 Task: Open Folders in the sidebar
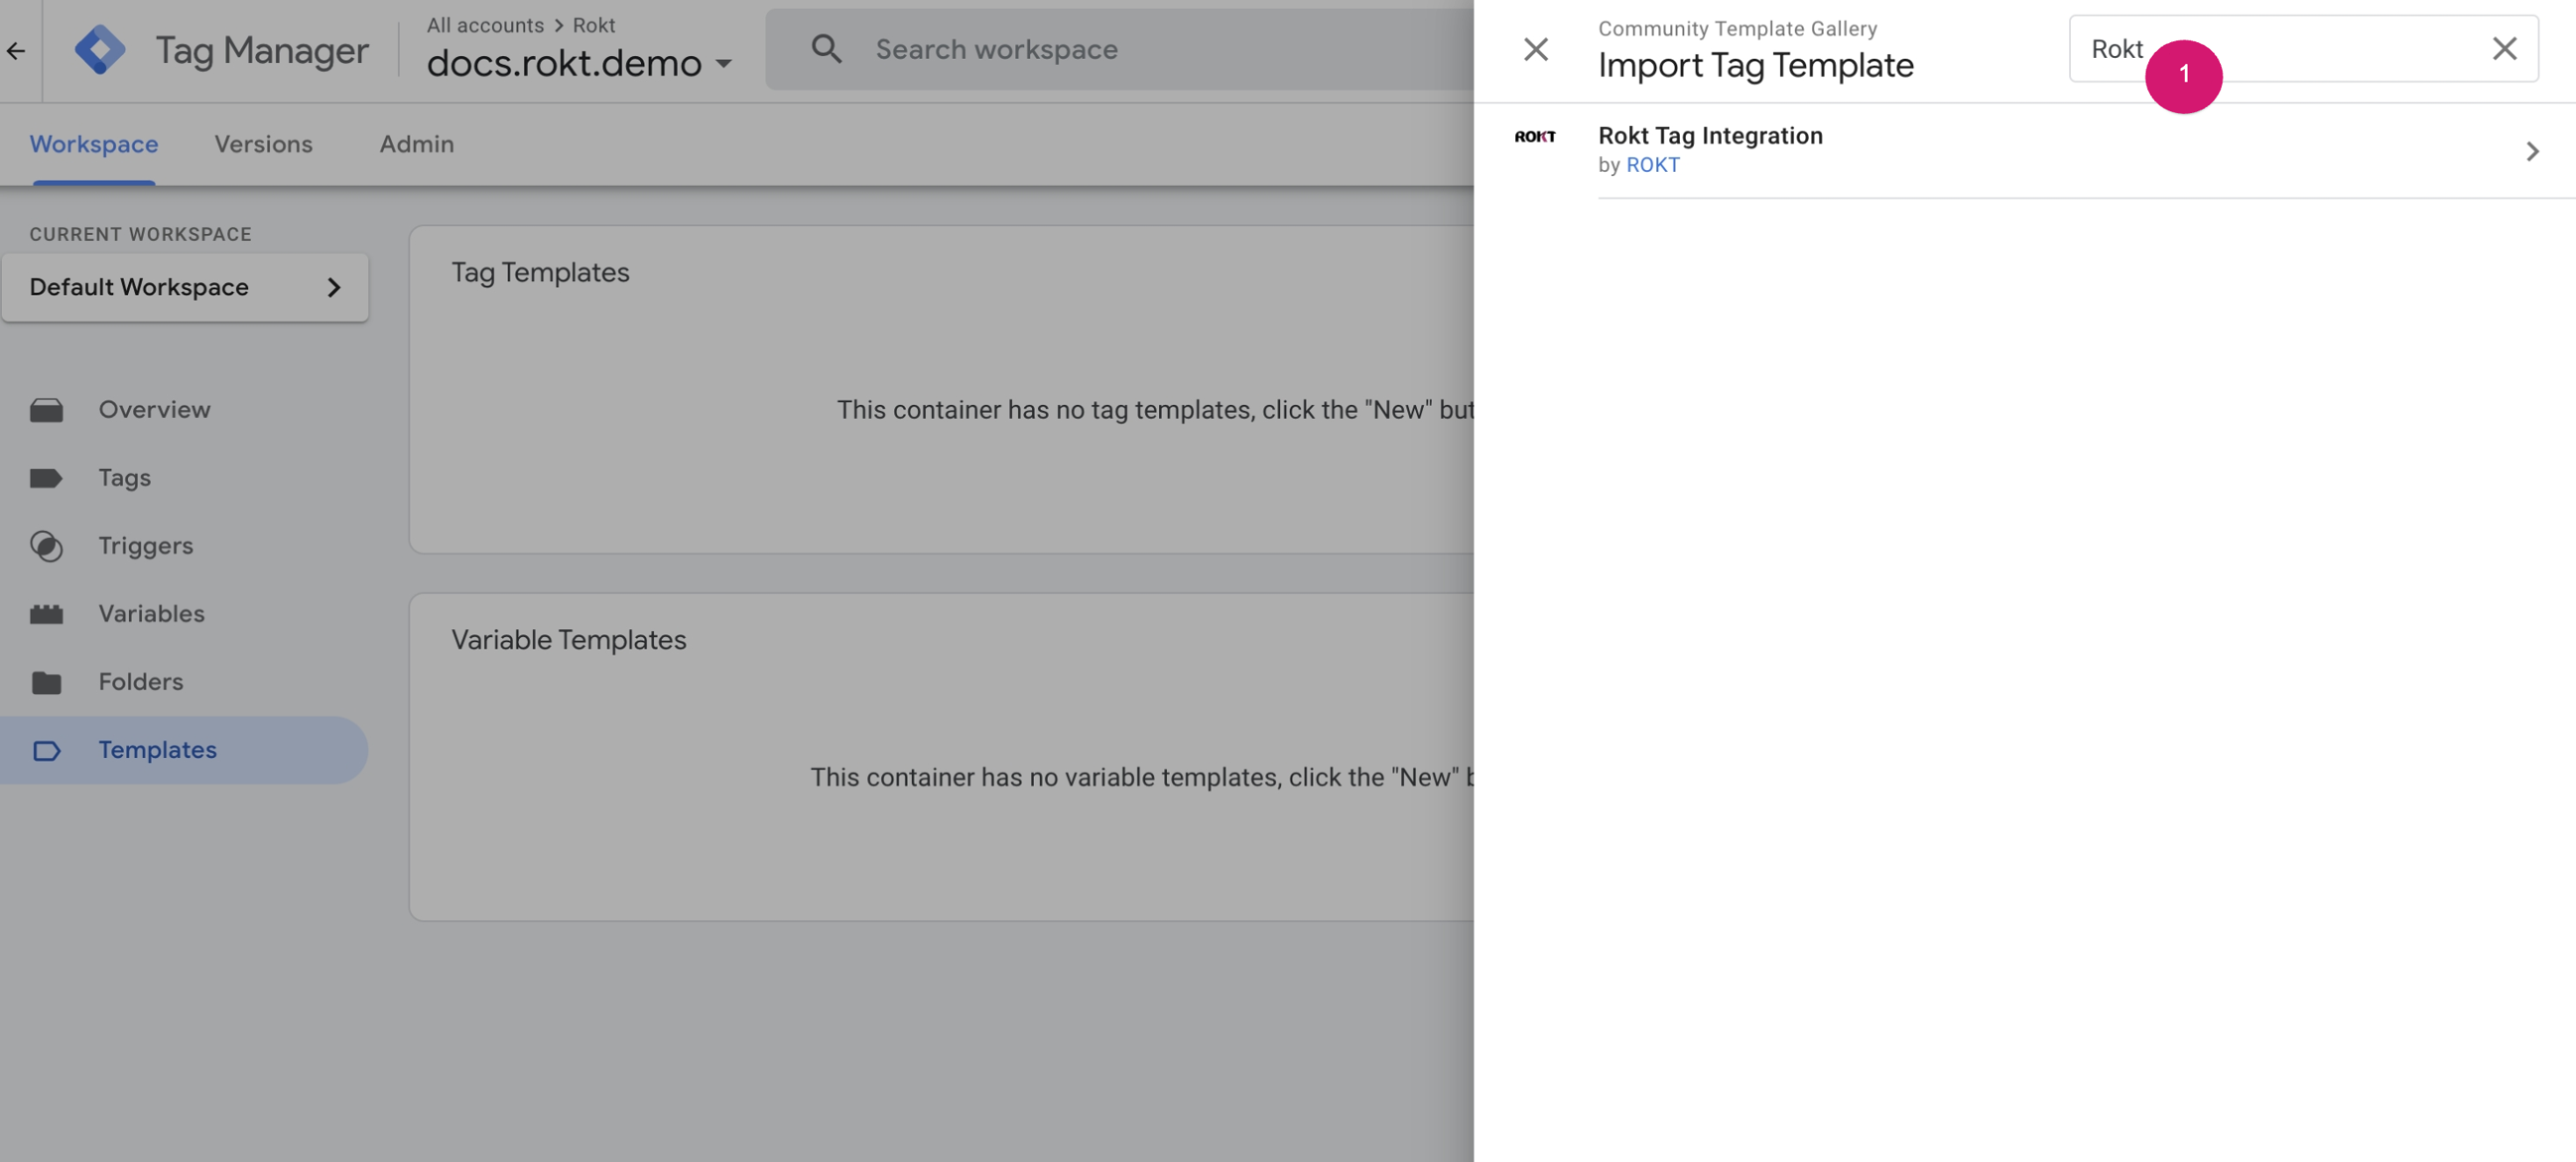pos(141,682)
